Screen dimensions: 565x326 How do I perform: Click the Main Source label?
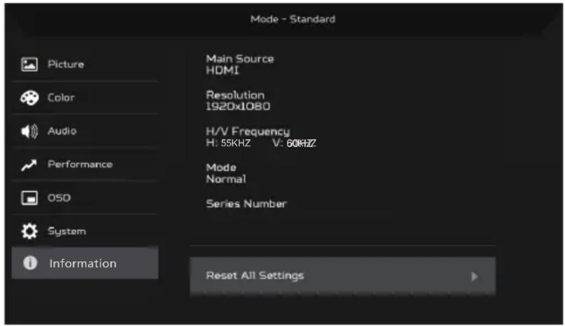click(x=240, y=58)
